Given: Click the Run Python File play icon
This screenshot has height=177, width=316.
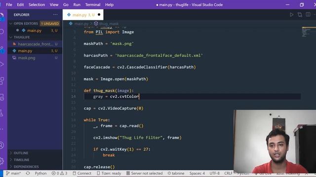Looking at the screenshot, I should pos(291,15).
